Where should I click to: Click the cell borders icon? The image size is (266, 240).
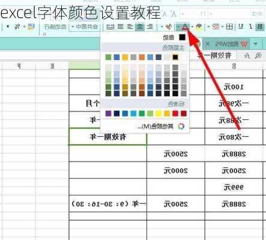click(229, 26)
